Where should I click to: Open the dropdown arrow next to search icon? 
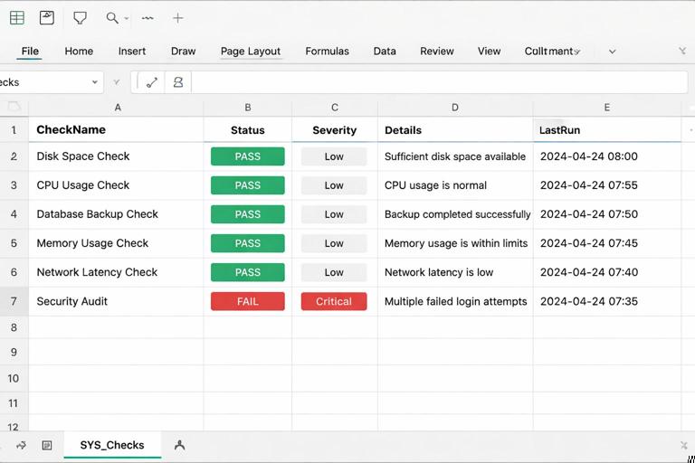pyautogui.click(x=126, y=18)
